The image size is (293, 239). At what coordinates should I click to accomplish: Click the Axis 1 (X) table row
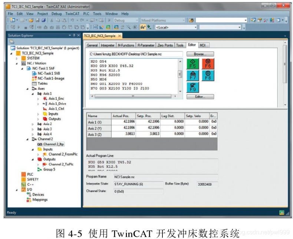[x=152, y=122]
